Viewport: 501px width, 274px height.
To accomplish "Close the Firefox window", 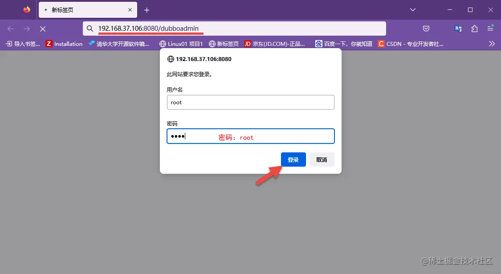I will coord(491,10).
